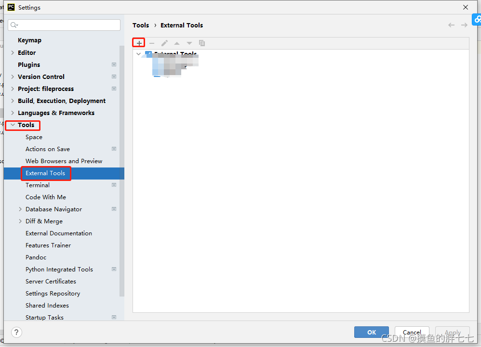Select Settings Repository

click(53, 294)
